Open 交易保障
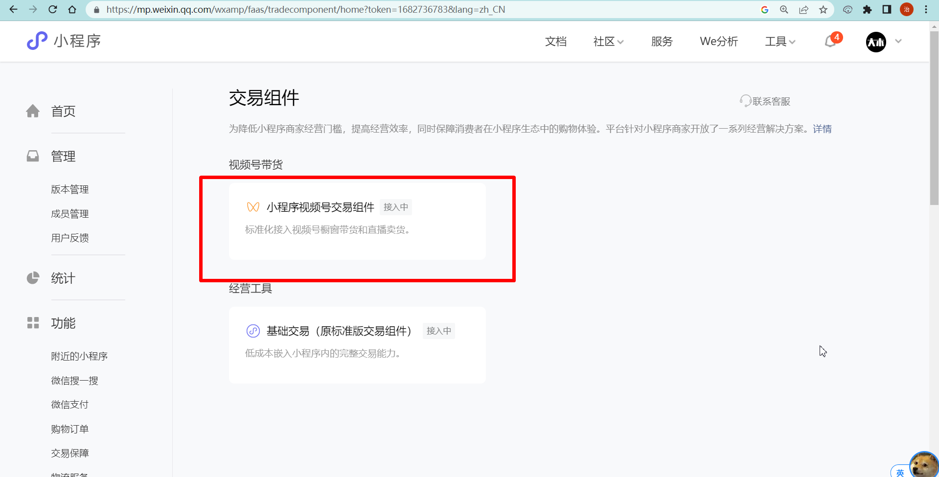939x477 pixels. (x=70, y=453)
